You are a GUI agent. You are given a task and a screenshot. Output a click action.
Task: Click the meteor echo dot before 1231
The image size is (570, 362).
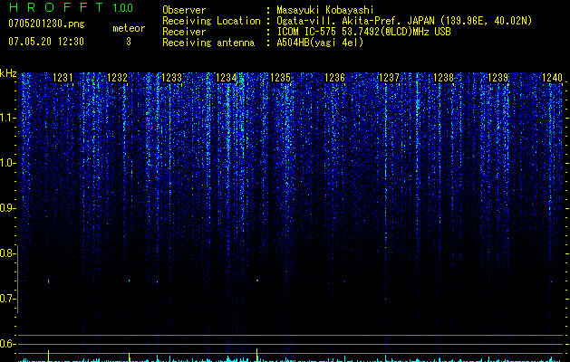[48, 281]
